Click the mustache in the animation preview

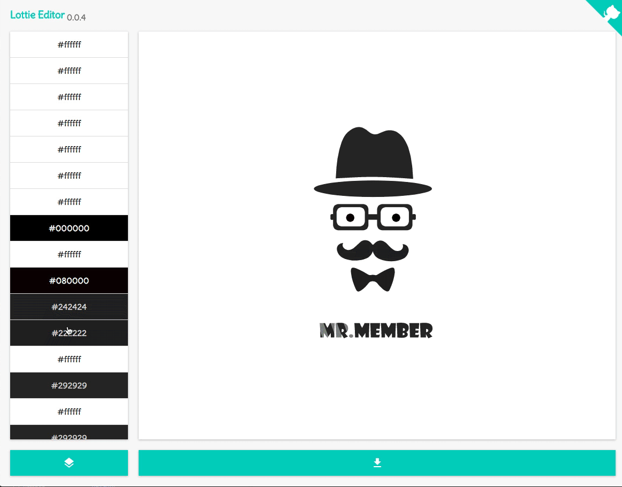click(373, 250)
